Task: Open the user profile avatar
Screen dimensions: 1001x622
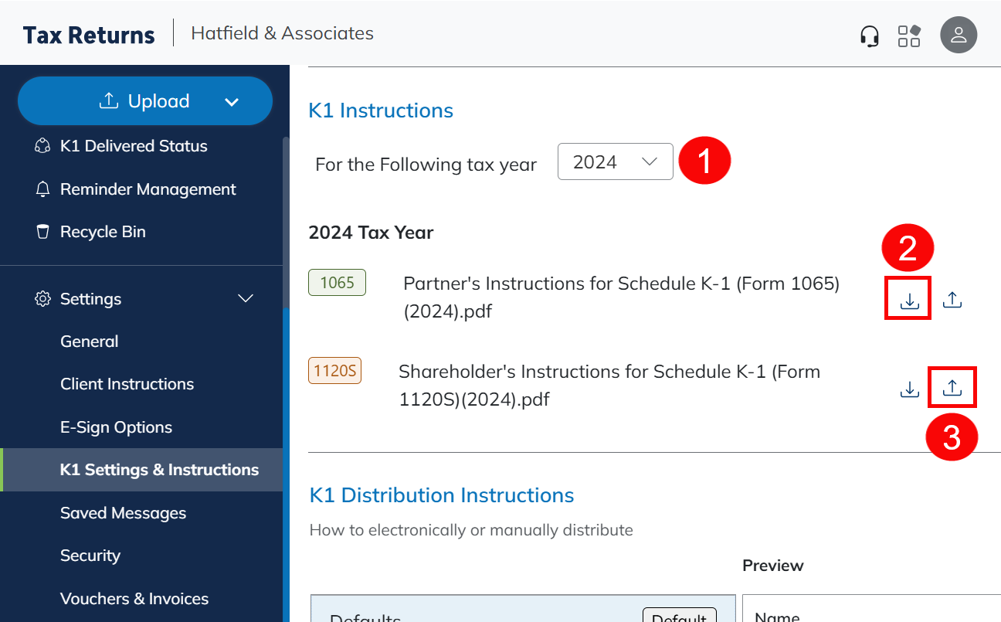Action: pos(959,35)
